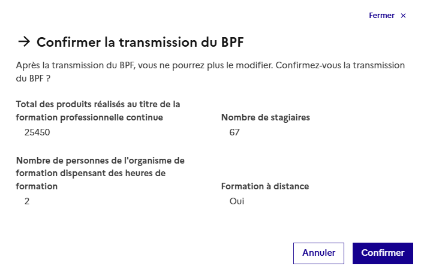Image resolution: width=427 pixels, height=278 pixels.
Task: Click the trainer count value 2
Action: (27, 201)
